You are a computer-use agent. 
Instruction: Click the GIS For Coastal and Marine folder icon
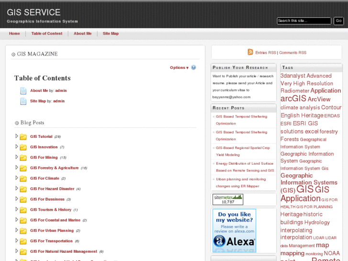coord(23,220)
